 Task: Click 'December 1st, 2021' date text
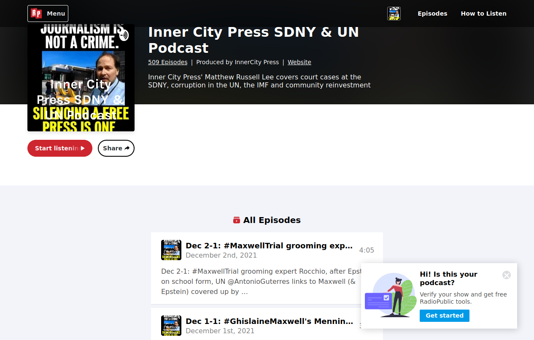[x=220, y=331]
